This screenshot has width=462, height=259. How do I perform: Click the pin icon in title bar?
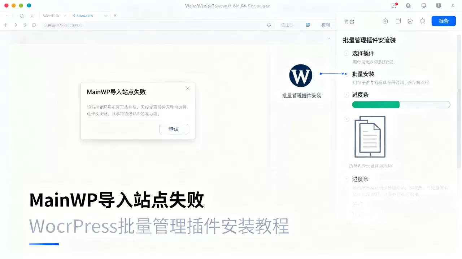453,5
